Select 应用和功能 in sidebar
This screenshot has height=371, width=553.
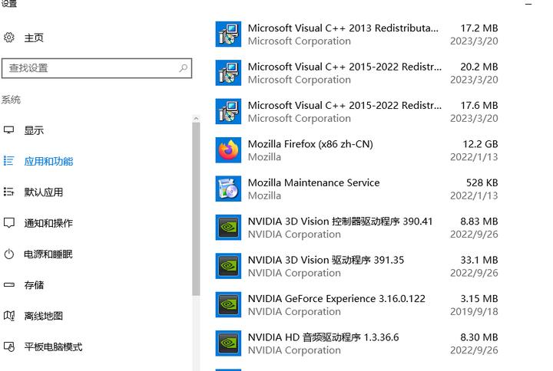(x=48, y=161)
